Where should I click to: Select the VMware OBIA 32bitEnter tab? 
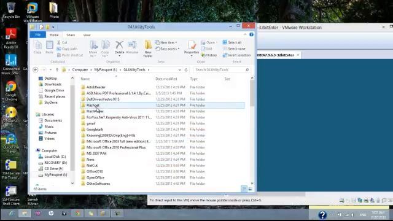coord(278,55)
